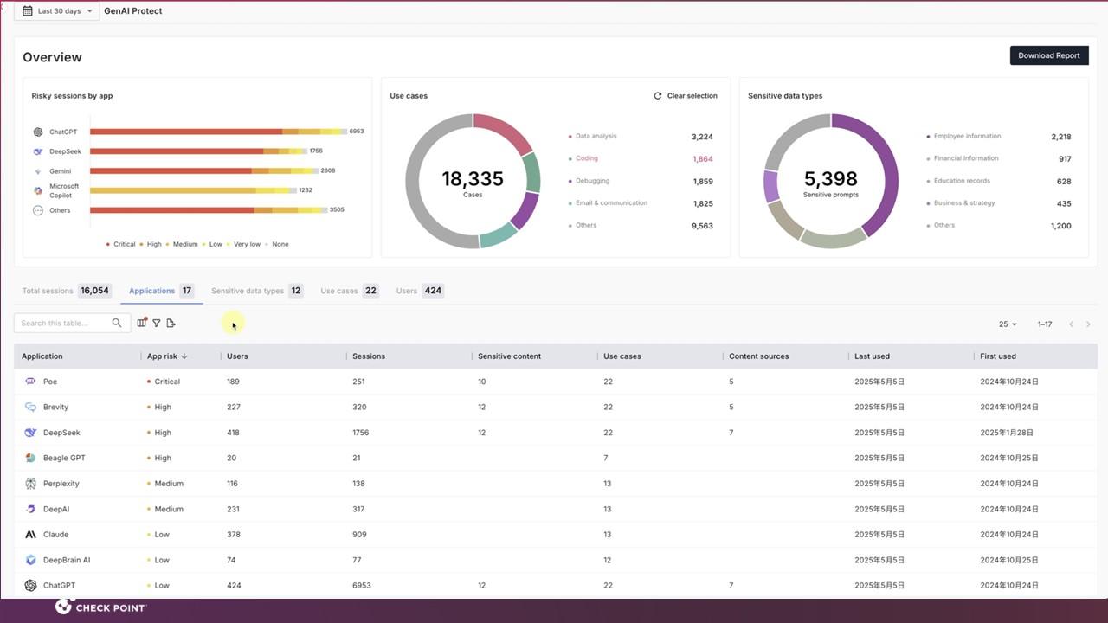Go to the next table page arrow
Screen dimensions: 1108x623
click(x=1088, y=324)
